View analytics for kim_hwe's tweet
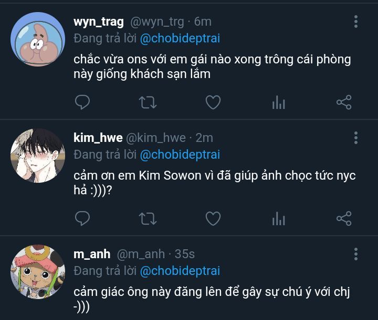Image resolution: width=378 pixels, height=320 pixels. tap(279, 218)
